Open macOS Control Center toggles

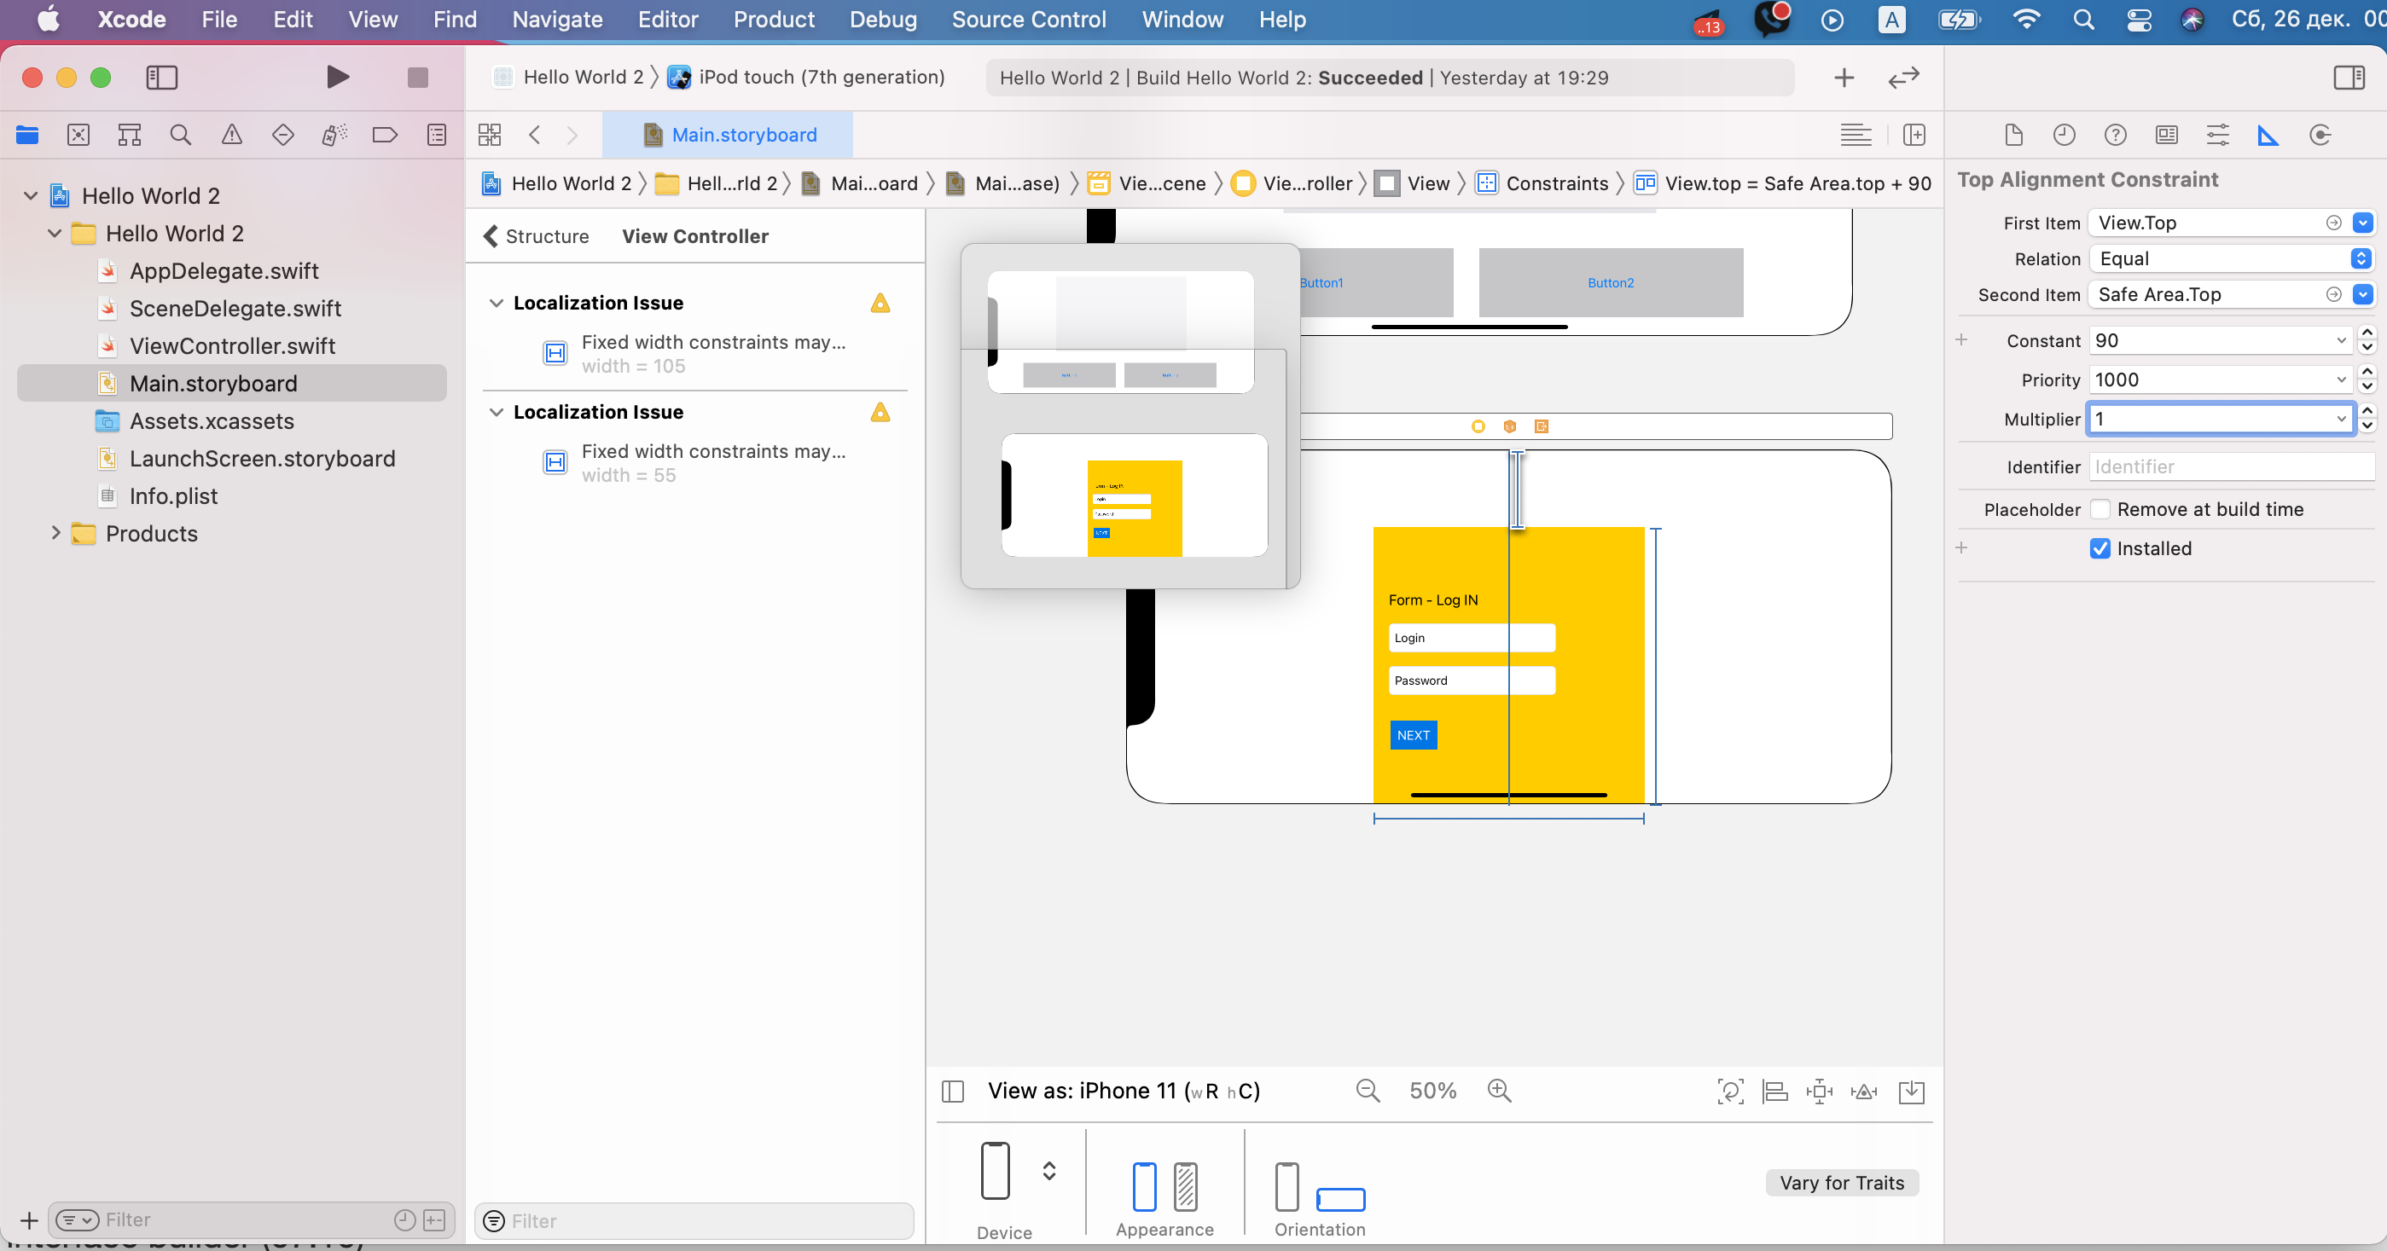coord(2139,20)
